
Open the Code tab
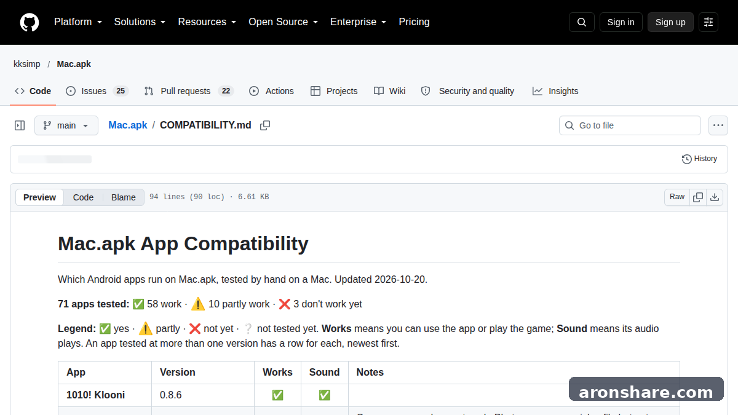[x=33, y=91]
